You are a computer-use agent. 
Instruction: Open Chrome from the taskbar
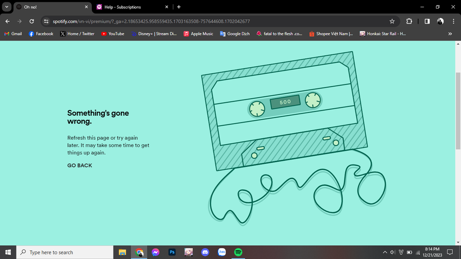coord(139,252)
